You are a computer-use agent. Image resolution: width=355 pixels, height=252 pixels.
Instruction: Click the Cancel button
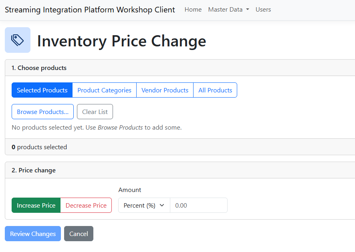click(x=79, y=234)
